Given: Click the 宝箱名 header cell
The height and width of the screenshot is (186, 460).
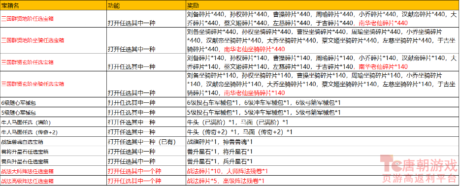Looking at the screenshot, I should tap(53, 5).
